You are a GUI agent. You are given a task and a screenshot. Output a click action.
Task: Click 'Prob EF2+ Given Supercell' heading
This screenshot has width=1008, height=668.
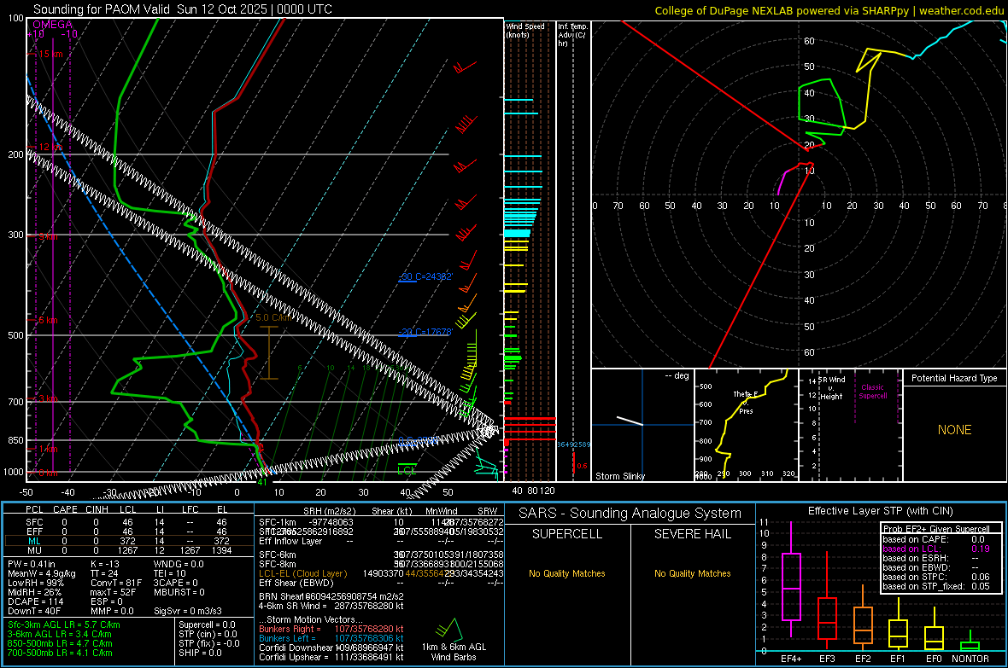936,529
